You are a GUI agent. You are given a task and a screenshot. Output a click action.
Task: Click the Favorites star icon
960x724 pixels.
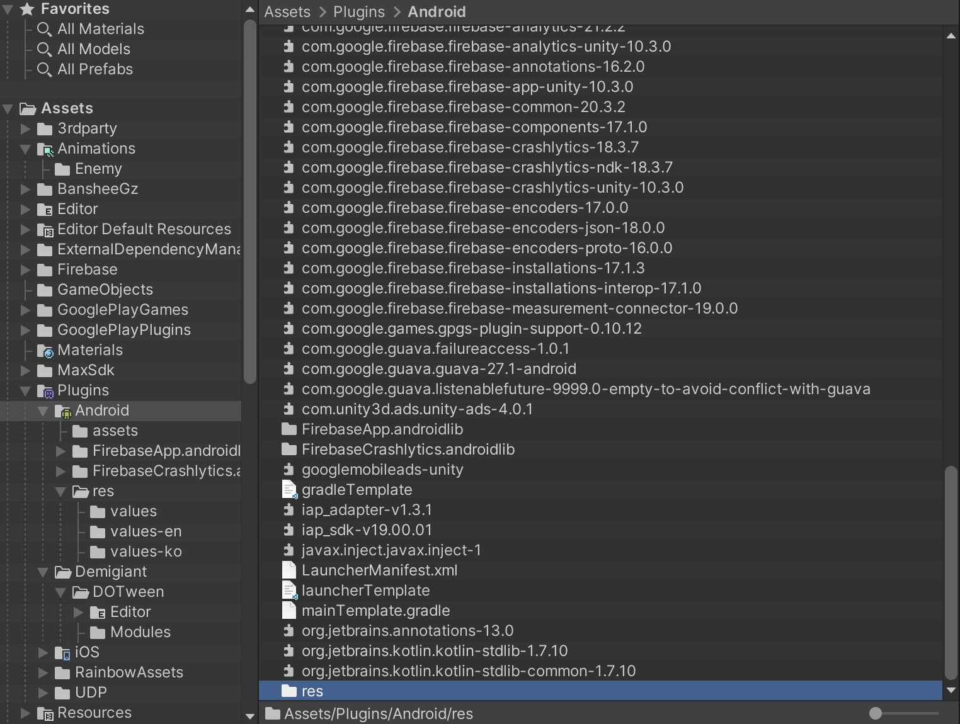click(x=28, y=9)
